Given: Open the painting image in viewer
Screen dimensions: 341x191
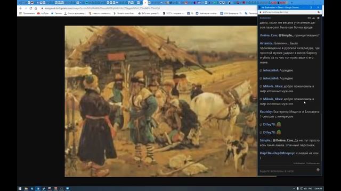Looking at the screenshot, I should click(161, 101).
